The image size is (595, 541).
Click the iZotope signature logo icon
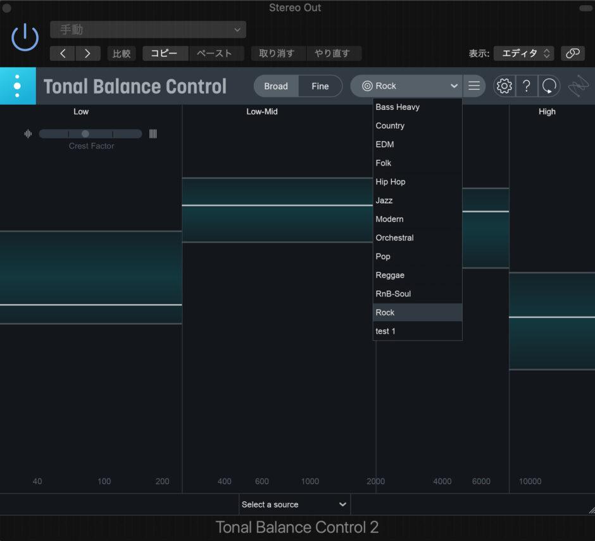tap(577, 85)
